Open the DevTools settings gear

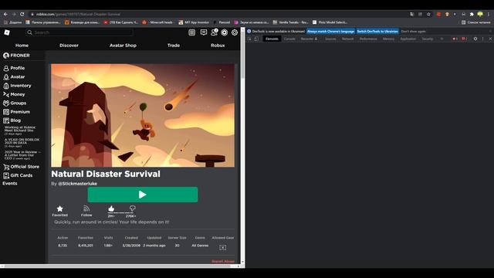click(475, 39)
